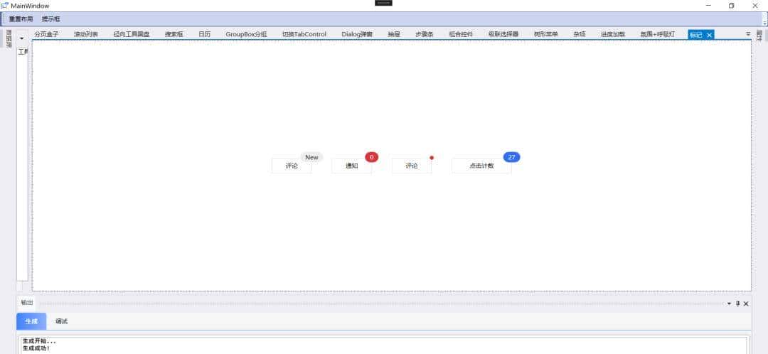
Task: Restore down the MainWindow window
Action: (x=731, y=6)
